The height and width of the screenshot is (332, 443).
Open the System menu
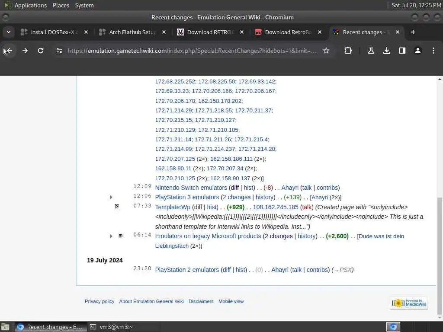84,5
